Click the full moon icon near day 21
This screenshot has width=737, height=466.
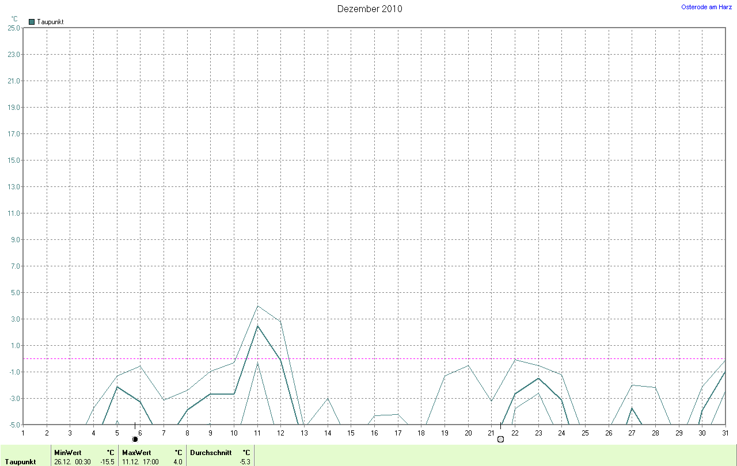(x=500, y=439)
